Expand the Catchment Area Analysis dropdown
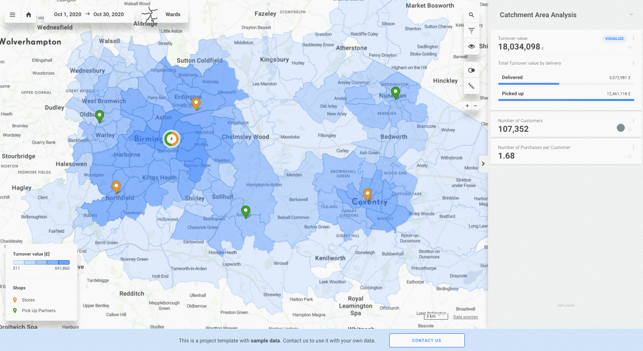The width and height of the screenshot is (643, 351). pos(631,15)
